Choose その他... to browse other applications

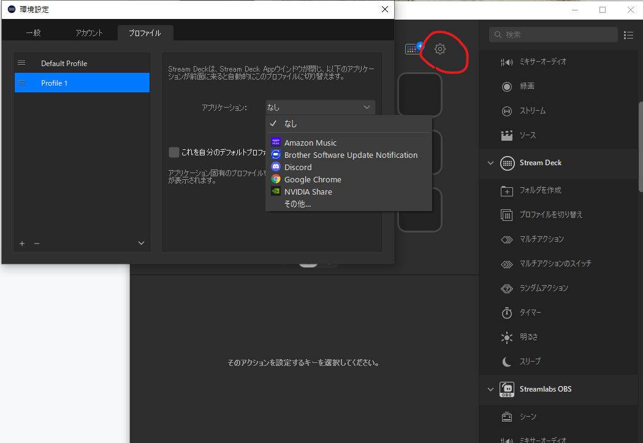[x=349, y=204]
